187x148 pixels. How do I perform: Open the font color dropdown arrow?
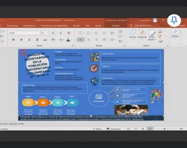pyautogui.click(x=72, y=40)
